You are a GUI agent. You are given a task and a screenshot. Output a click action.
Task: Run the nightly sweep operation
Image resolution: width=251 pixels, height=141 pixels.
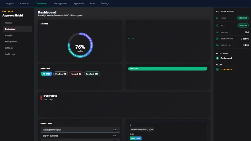click(80, 130)
